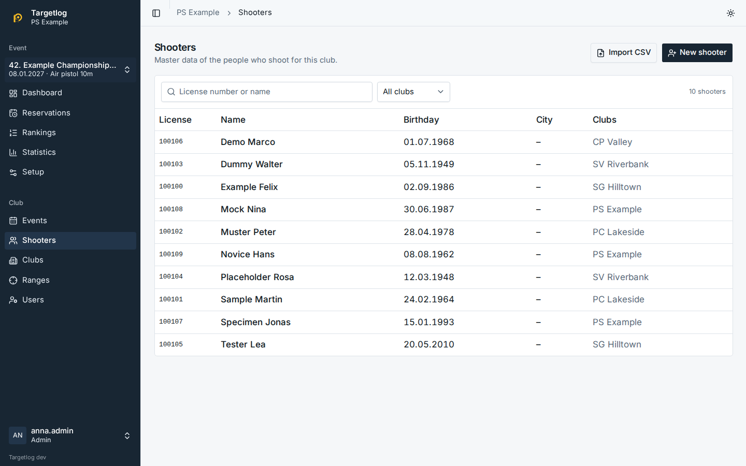The width and height of the screenshot is (746, 466).
Task: Open the Tester Lea shooter row
Action: 443,345
